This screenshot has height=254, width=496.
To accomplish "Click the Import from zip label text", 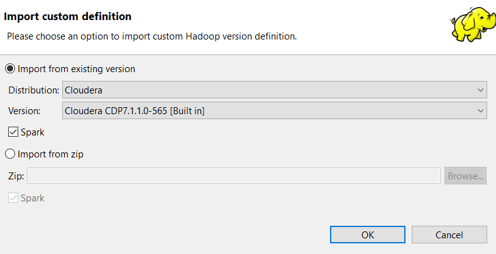I will (50, 154).
